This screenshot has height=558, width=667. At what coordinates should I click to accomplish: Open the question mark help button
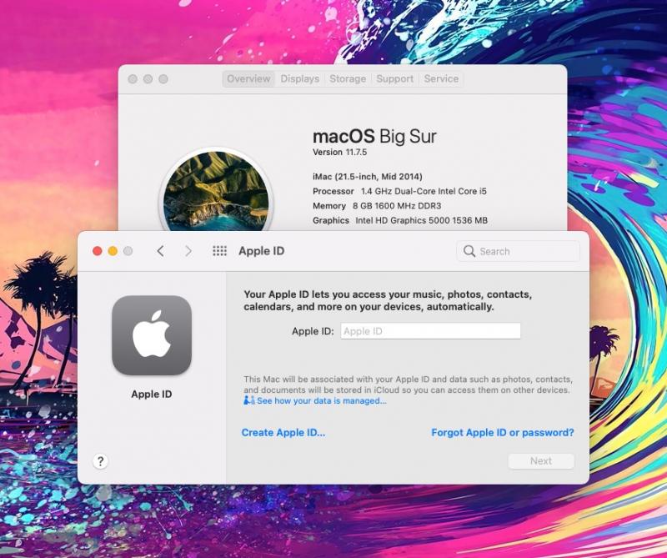click(100, 461)
